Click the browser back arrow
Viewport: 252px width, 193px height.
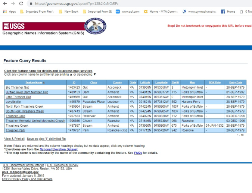(x=5, y=3)
